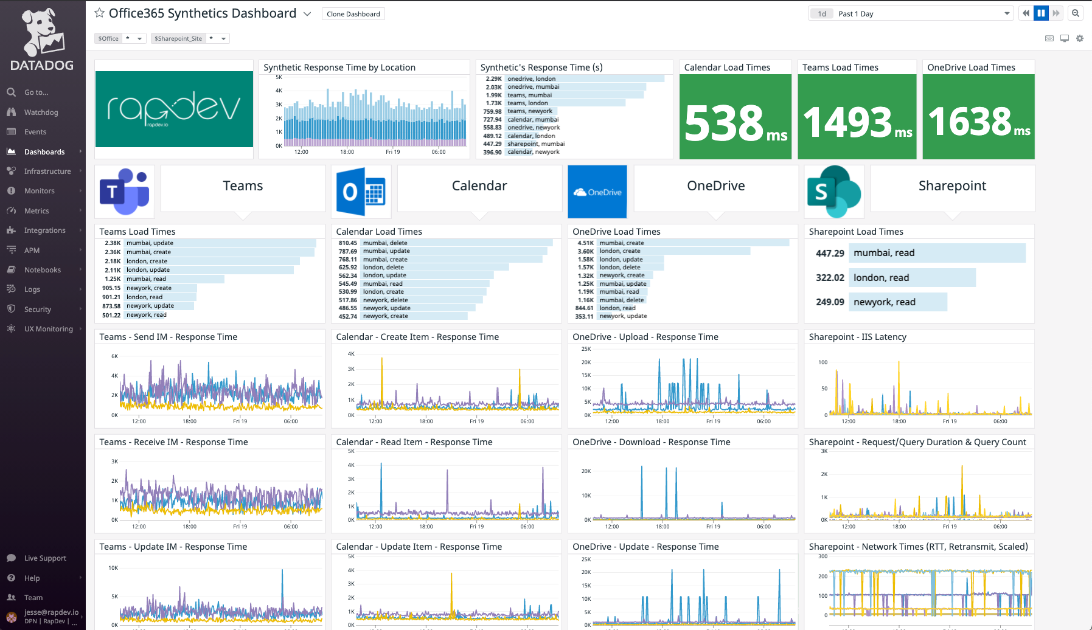The image size is (1092, 630).
Task: Star the Office365 Synthetics Dashboard
Action: [x=99, y=13]
